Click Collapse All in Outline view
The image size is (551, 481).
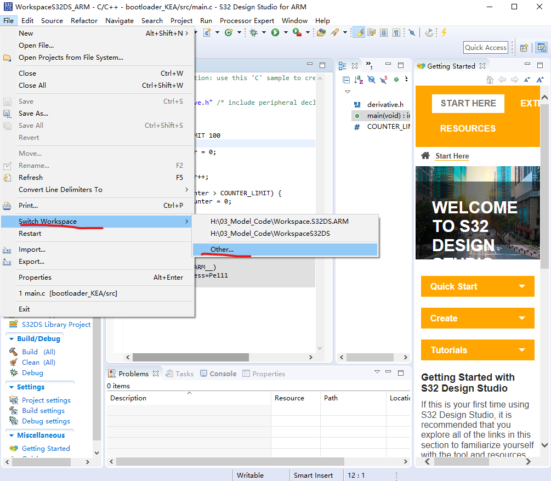(x=346, y=80)
